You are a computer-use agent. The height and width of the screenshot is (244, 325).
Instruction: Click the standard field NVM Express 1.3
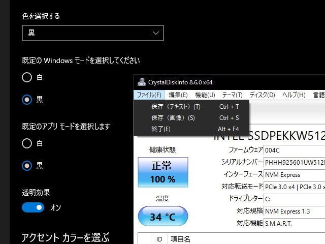click(295, 211)
